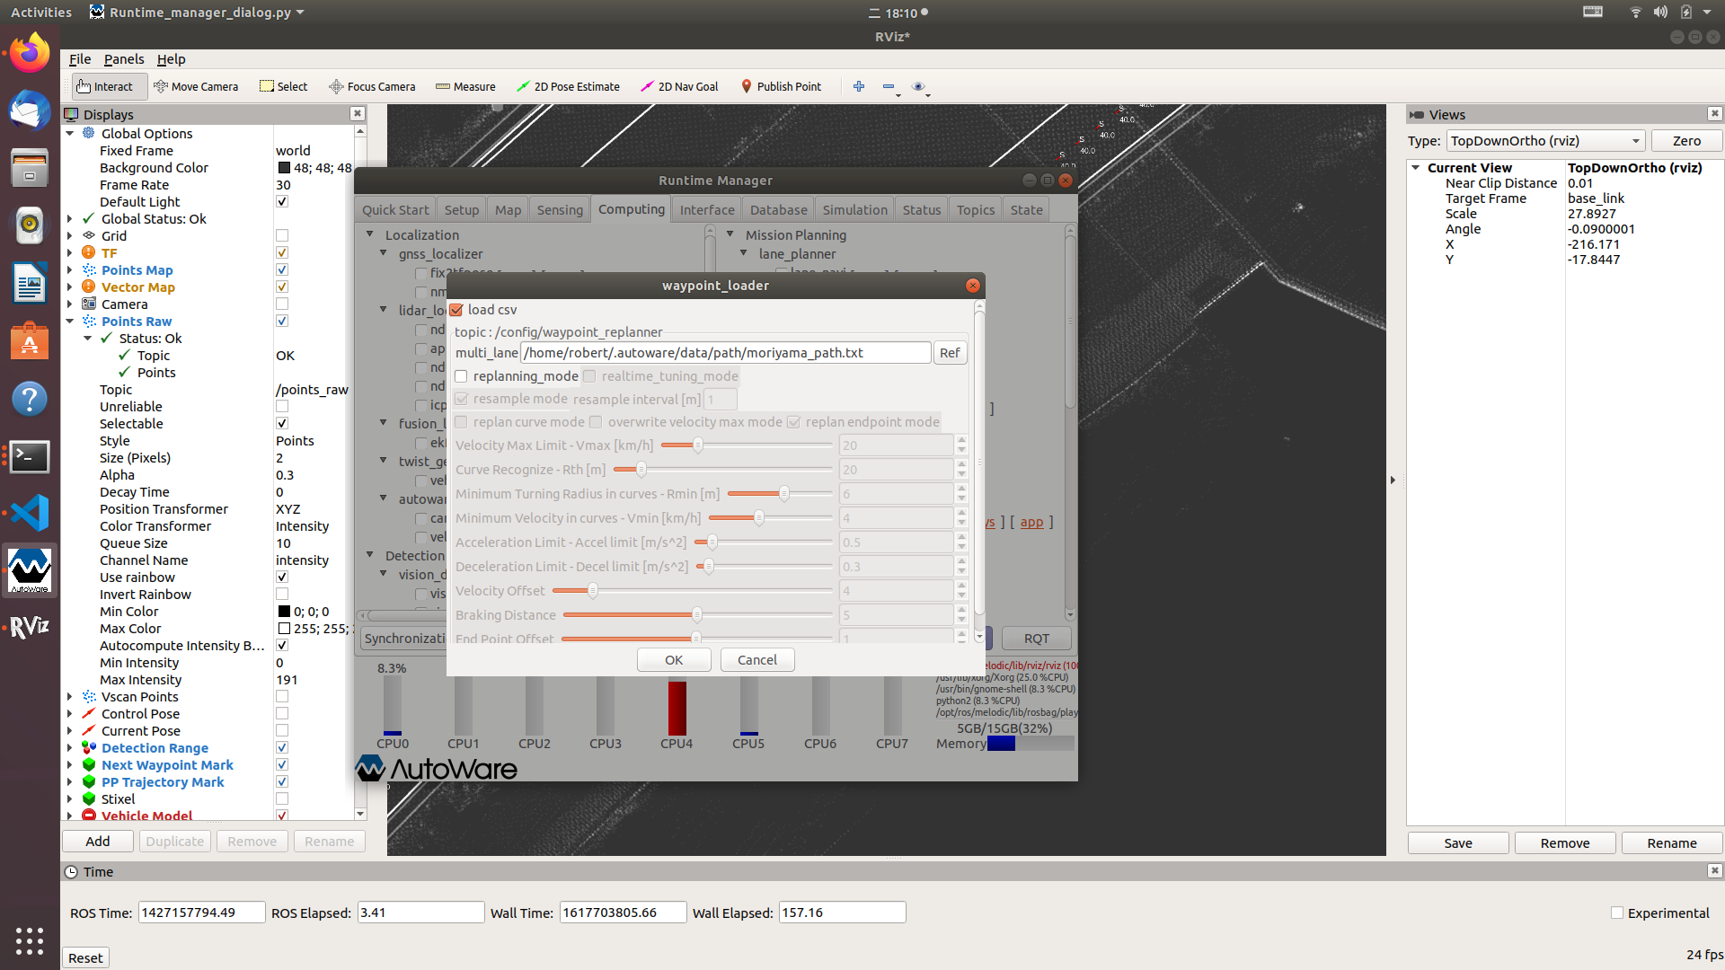Click the Ref button for multi_lane

[950, 353]
